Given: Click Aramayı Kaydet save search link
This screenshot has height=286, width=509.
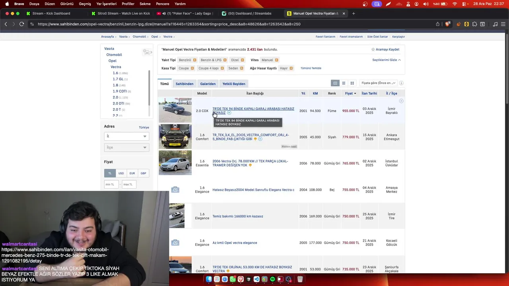Looking at the screenshot, I should 385,50.
